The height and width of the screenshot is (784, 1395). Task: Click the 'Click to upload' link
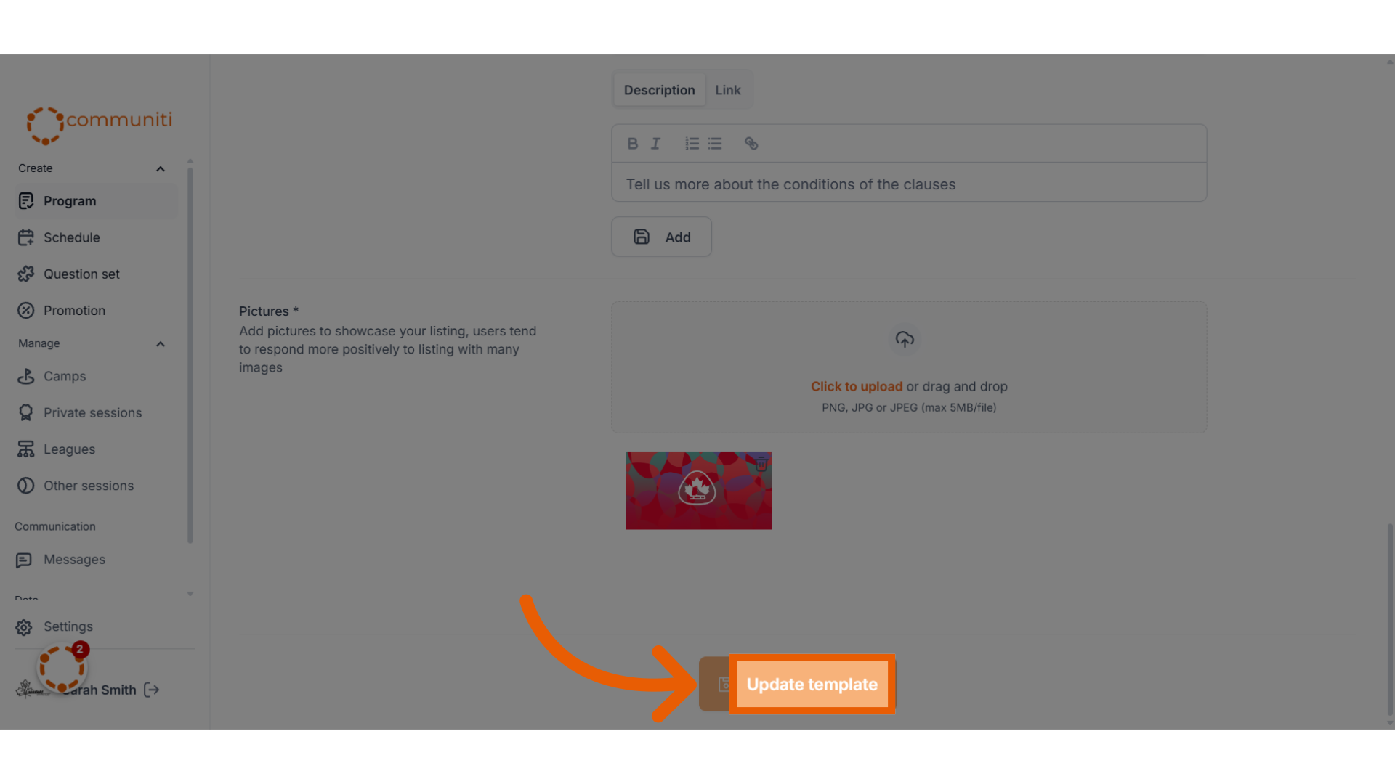857,387
